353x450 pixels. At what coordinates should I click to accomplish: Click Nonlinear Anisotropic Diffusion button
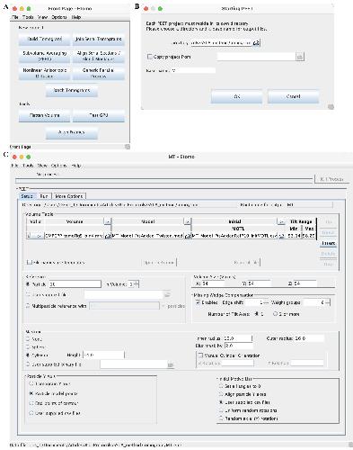click(x=45, y=73)
